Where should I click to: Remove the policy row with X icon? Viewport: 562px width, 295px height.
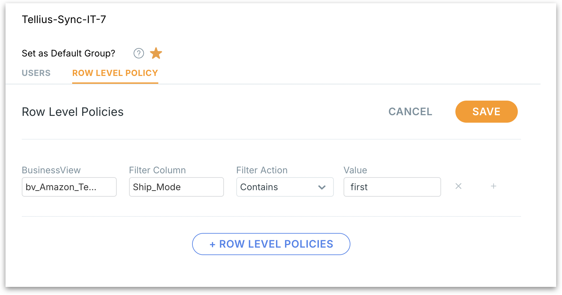coord(458,186)
